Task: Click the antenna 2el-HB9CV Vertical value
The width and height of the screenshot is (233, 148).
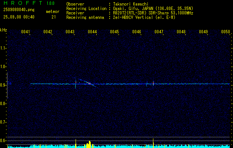Action: click(x=144, y=17)
